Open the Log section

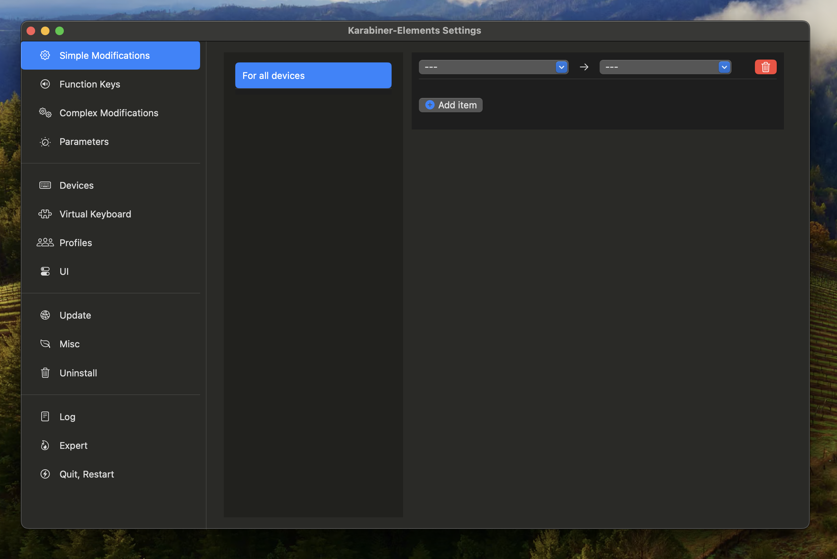pyautogui.click(x=67, y=417)
